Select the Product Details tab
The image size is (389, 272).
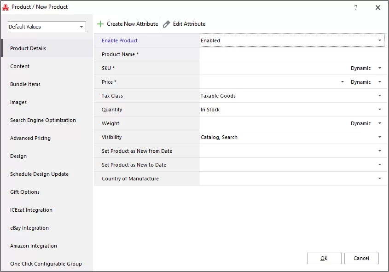(47, 48)
